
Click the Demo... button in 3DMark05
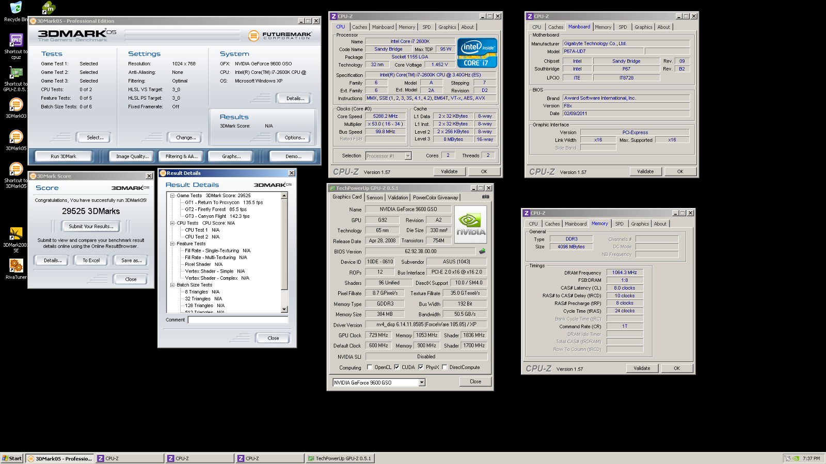293,156
